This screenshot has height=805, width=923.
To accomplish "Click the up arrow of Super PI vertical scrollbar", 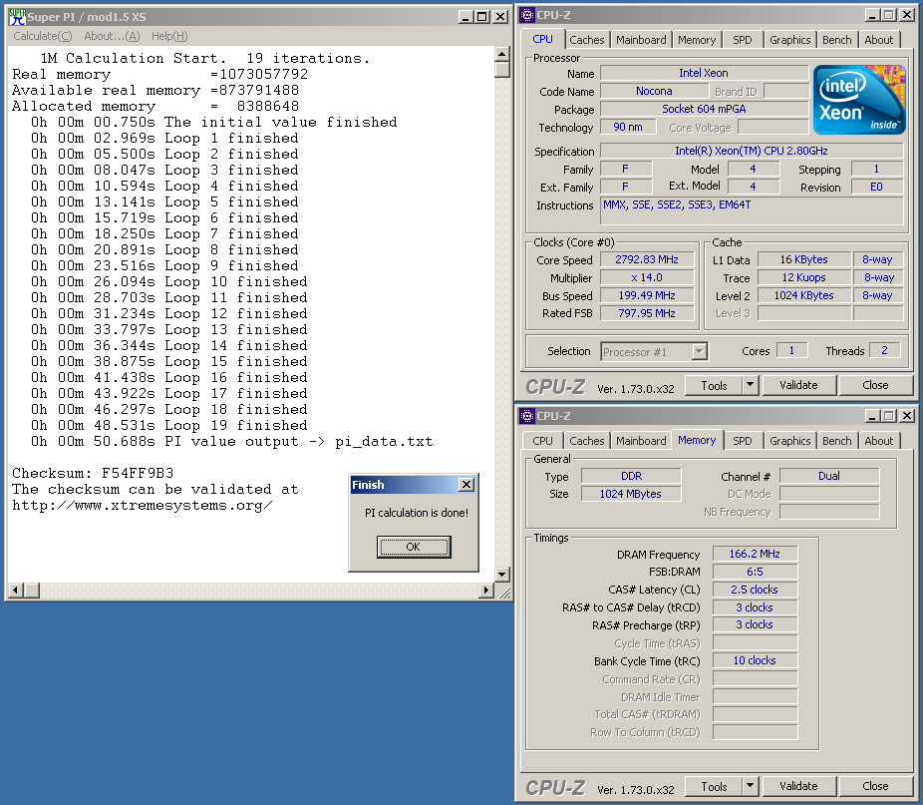I will point(502,54).
